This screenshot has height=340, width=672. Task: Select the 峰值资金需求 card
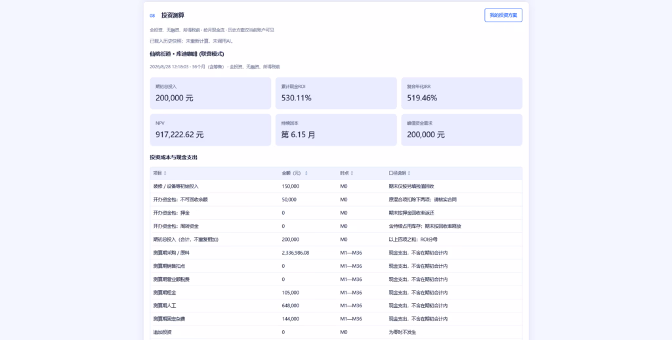(461, 130)
